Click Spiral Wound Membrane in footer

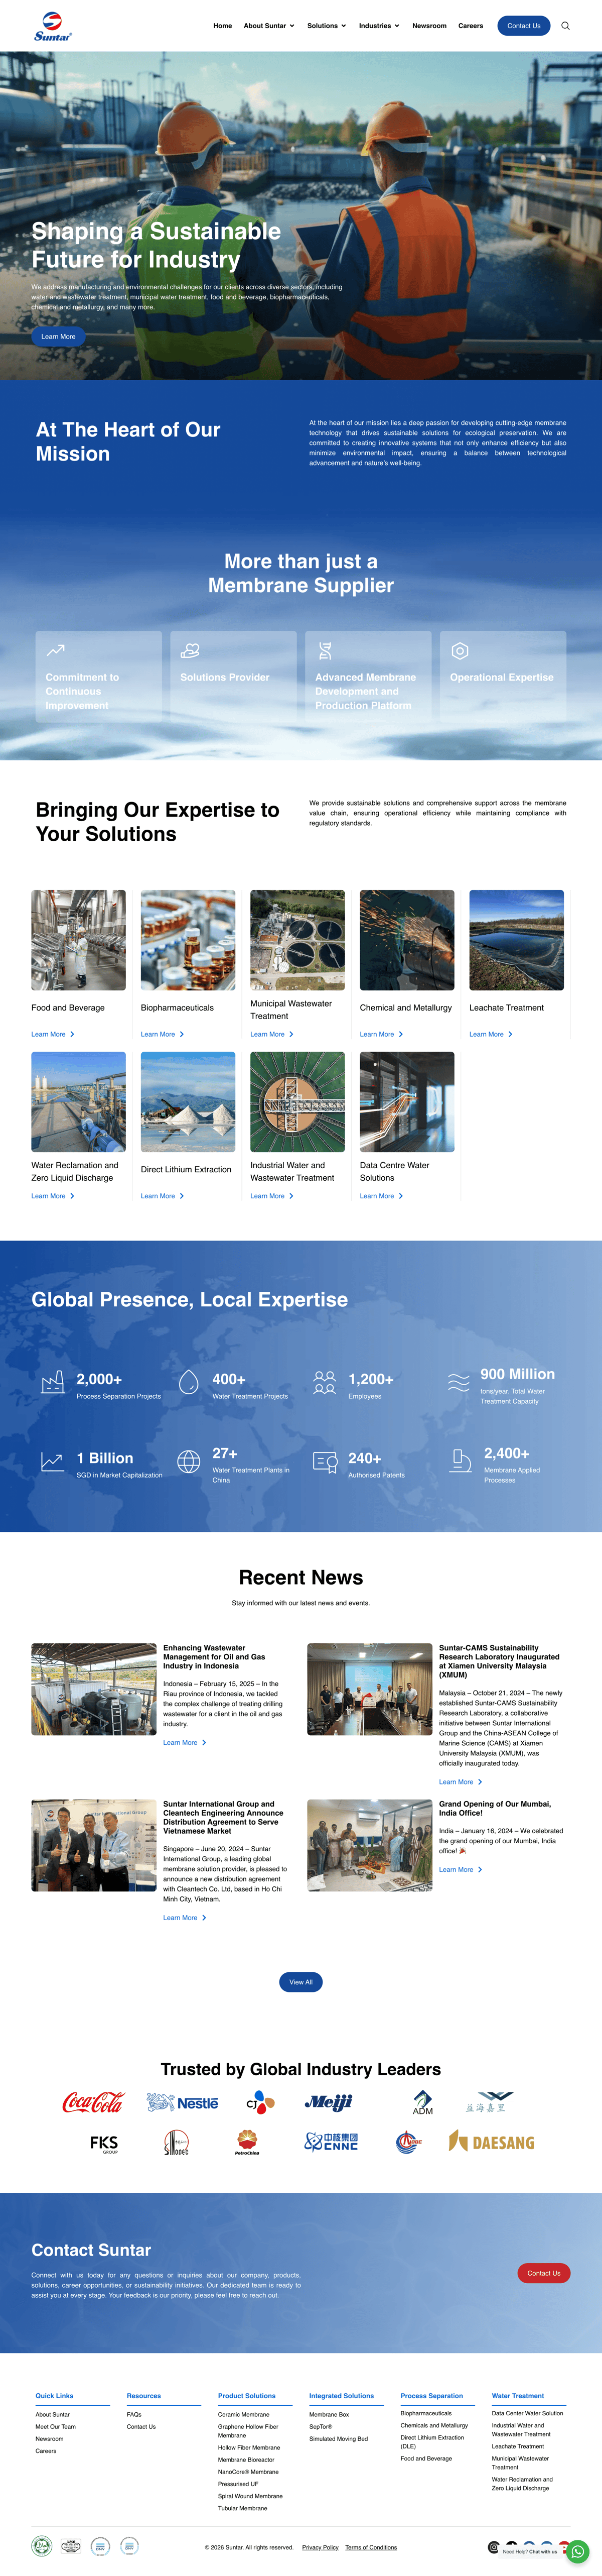(x=251, y=2496)
